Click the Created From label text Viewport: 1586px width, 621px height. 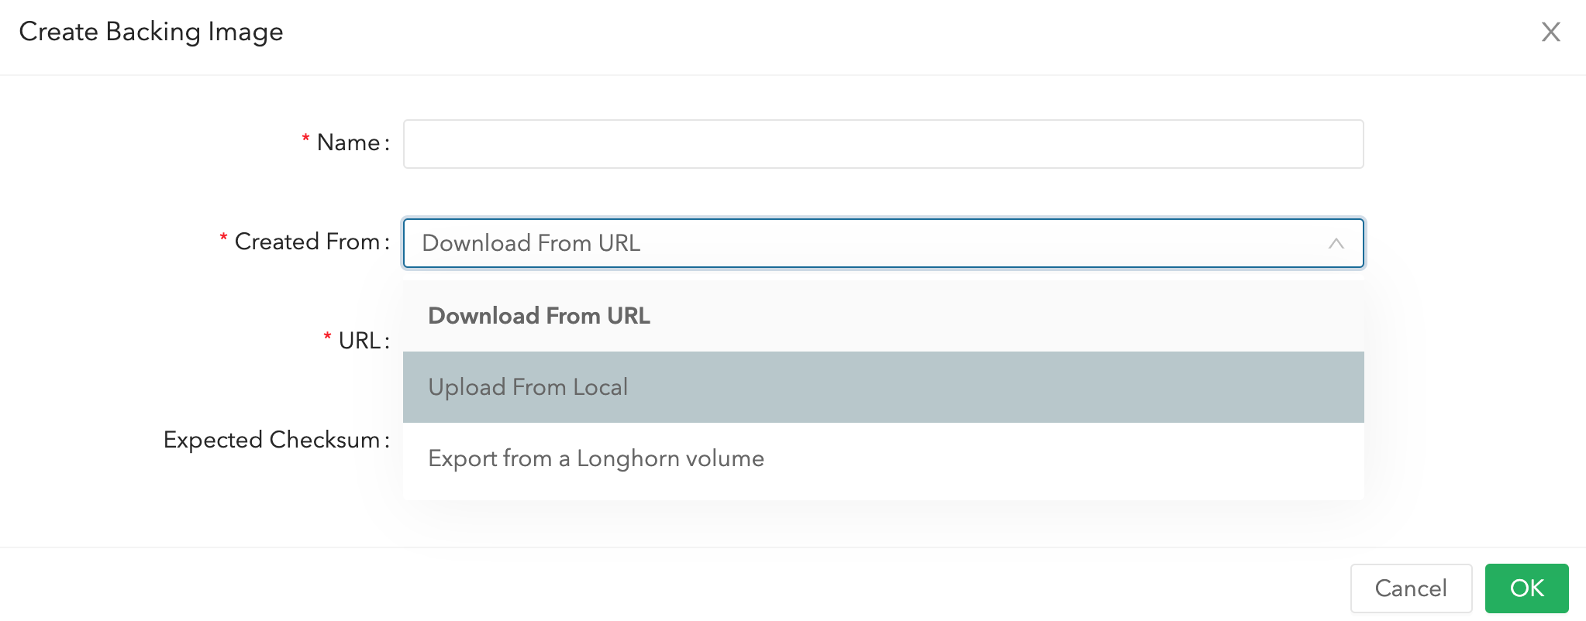click(x=308, y=241)
